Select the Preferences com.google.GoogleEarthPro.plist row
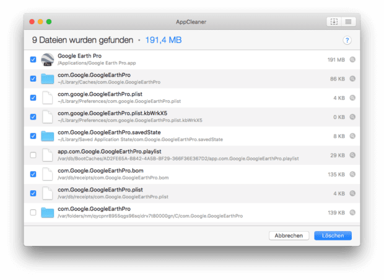384x280 pixels. [186, 97]
